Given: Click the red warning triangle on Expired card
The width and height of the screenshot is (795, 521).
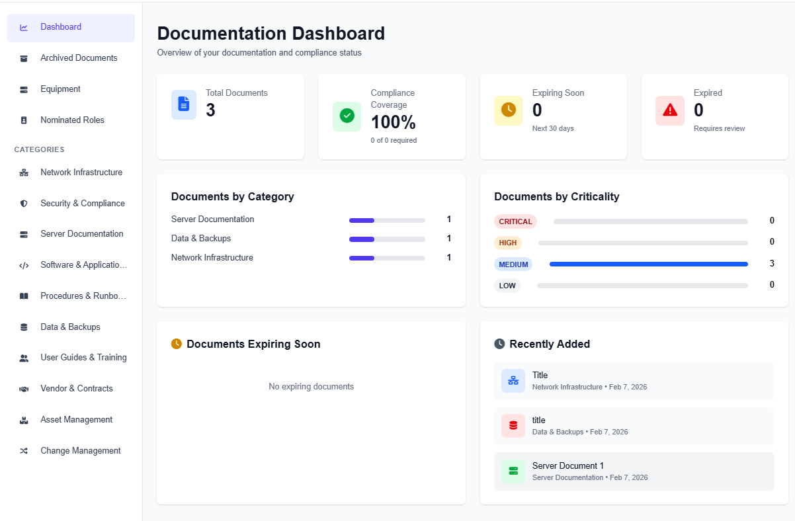Looking at the screenshot, I should pos(669,110).
